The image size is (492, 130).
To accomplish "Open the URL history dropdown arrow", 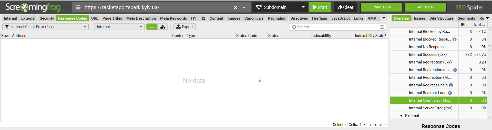I will tap(244, 7).
